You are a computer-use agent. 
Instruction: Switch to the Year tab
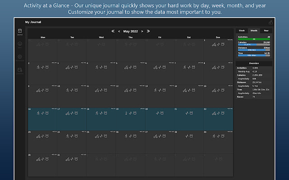tap(266, 31)
